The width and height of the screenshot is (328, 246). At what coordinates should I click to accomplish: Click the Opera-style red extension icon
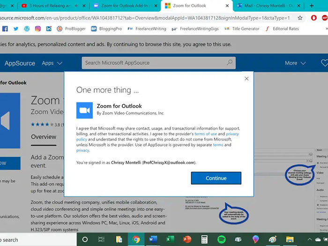(x=314, y=18)
